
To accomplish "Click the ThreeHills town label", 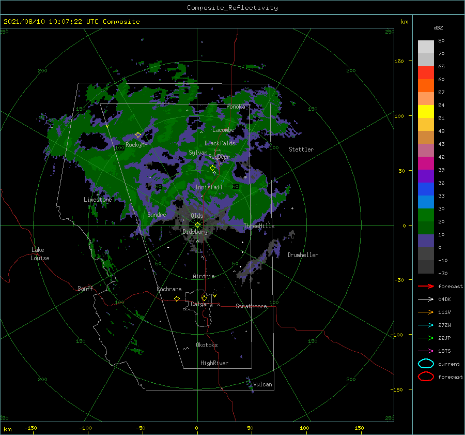I will (259, 226).
